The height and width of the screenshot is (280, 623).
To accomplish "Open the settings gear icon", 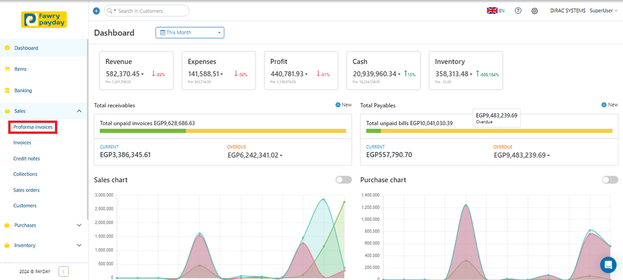I will [x=534, y=11].
